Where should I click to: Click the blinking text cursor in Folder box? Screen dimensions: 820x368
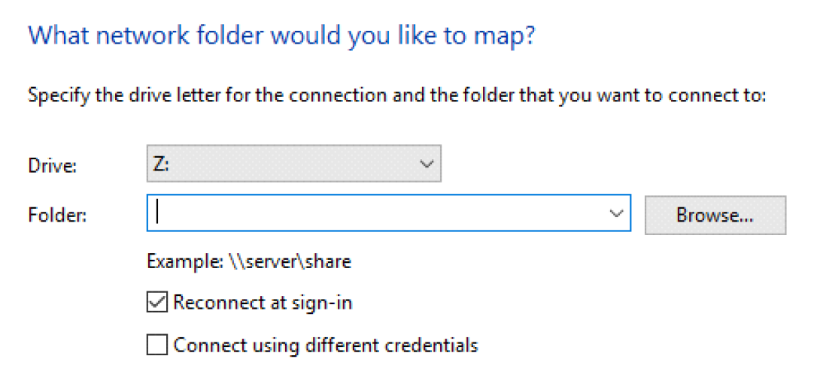pos(158,214)
